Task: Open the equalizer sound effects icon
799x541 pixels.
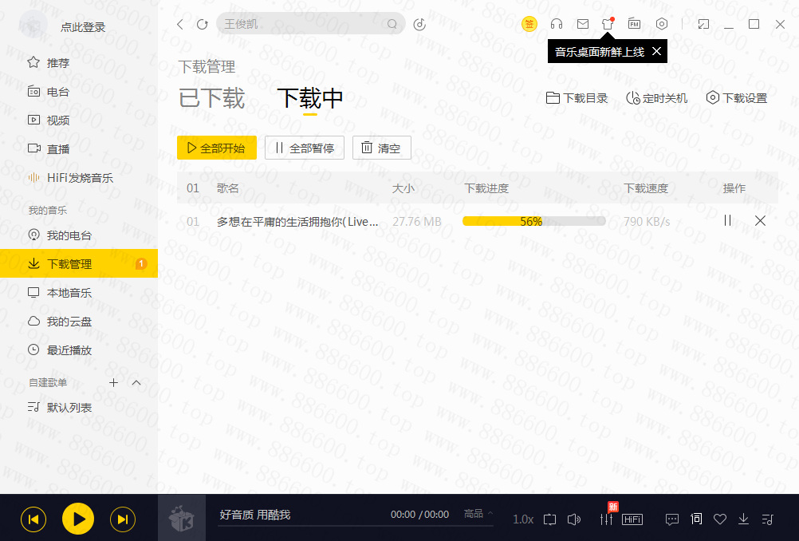Action: (x=606, y=519)
